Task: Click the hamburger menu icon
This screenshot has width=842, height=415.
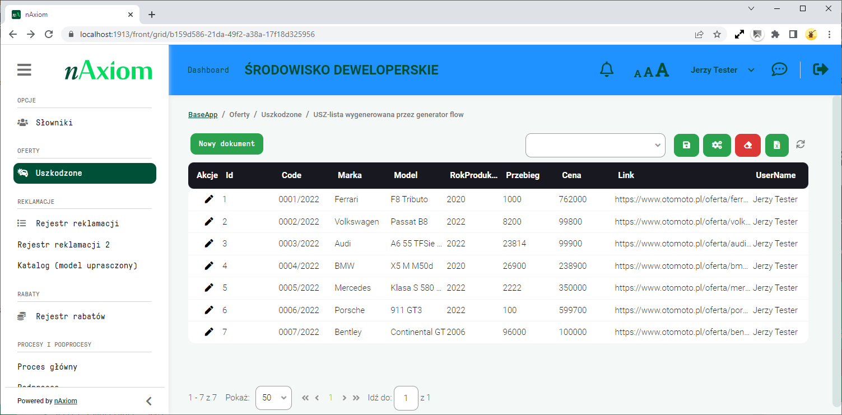Action: pos(24,70)
